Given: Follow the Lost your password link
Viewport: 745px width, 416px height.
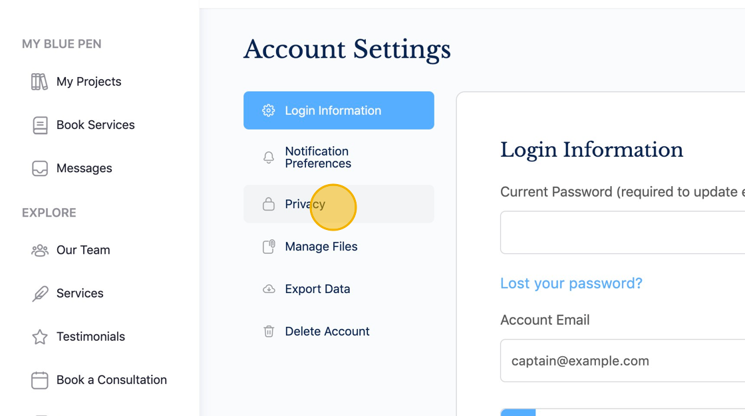Looking at the screenshot, I should point(571,283).
